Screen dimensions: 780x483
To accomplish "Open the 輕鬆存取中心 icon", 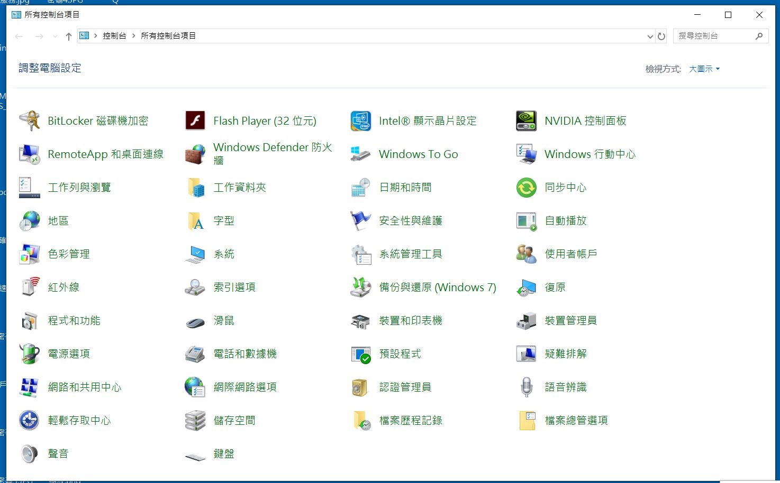I will click(29, 420).
